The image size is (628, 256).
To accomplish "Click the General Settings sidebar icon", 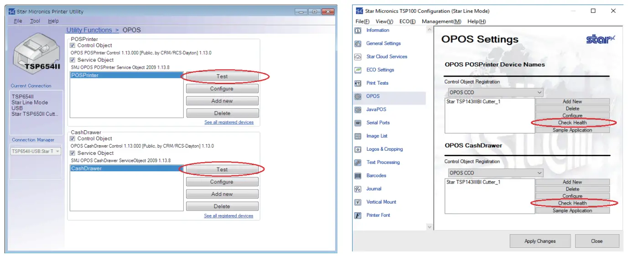I will (x=358, y=44).
